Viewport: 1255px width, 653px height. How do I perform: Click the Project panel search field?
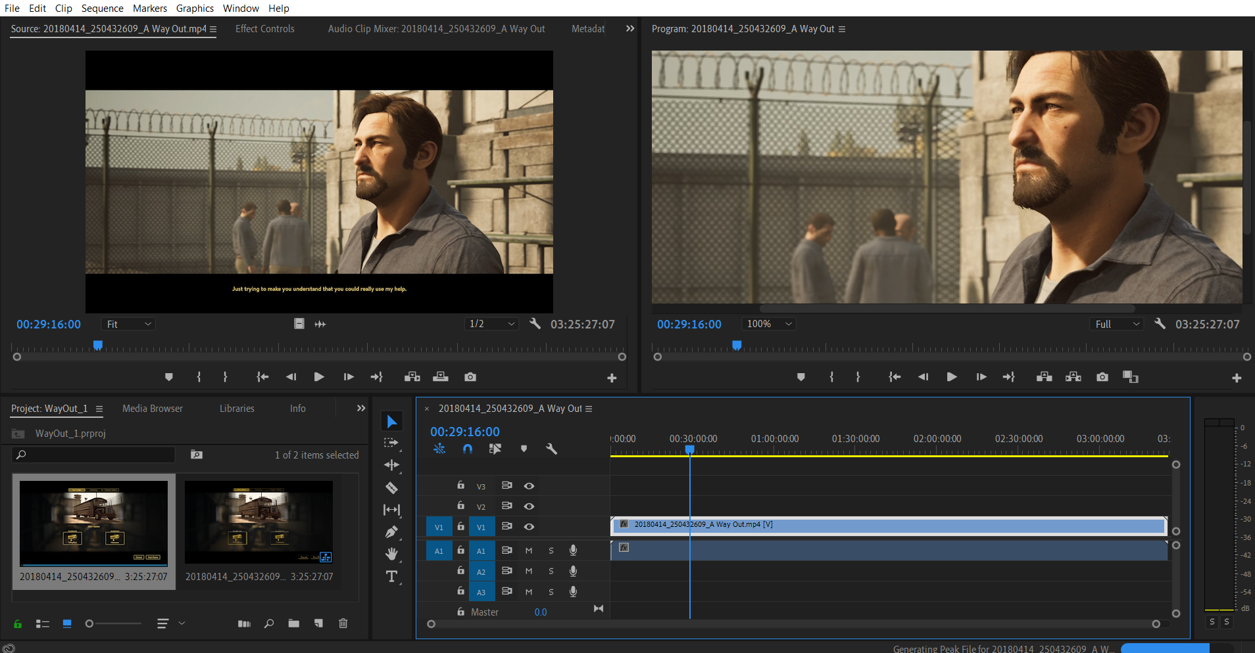pyautogui.click(x=94, y=455)
